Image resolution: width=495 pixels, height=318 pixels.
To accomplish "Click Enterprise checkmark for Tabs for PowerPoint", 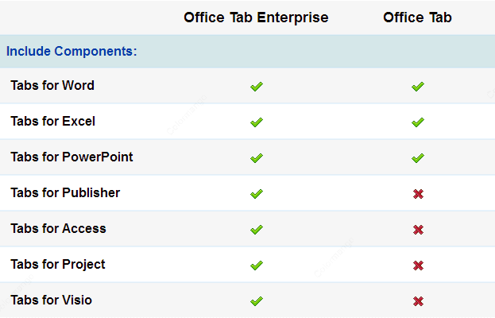I will [257, 158].
